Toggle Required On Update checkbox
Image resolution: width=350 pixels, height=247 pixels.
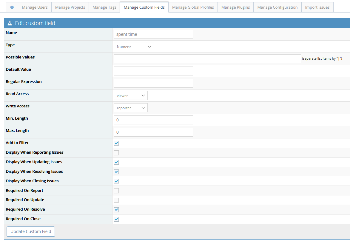tap(116, 200)
